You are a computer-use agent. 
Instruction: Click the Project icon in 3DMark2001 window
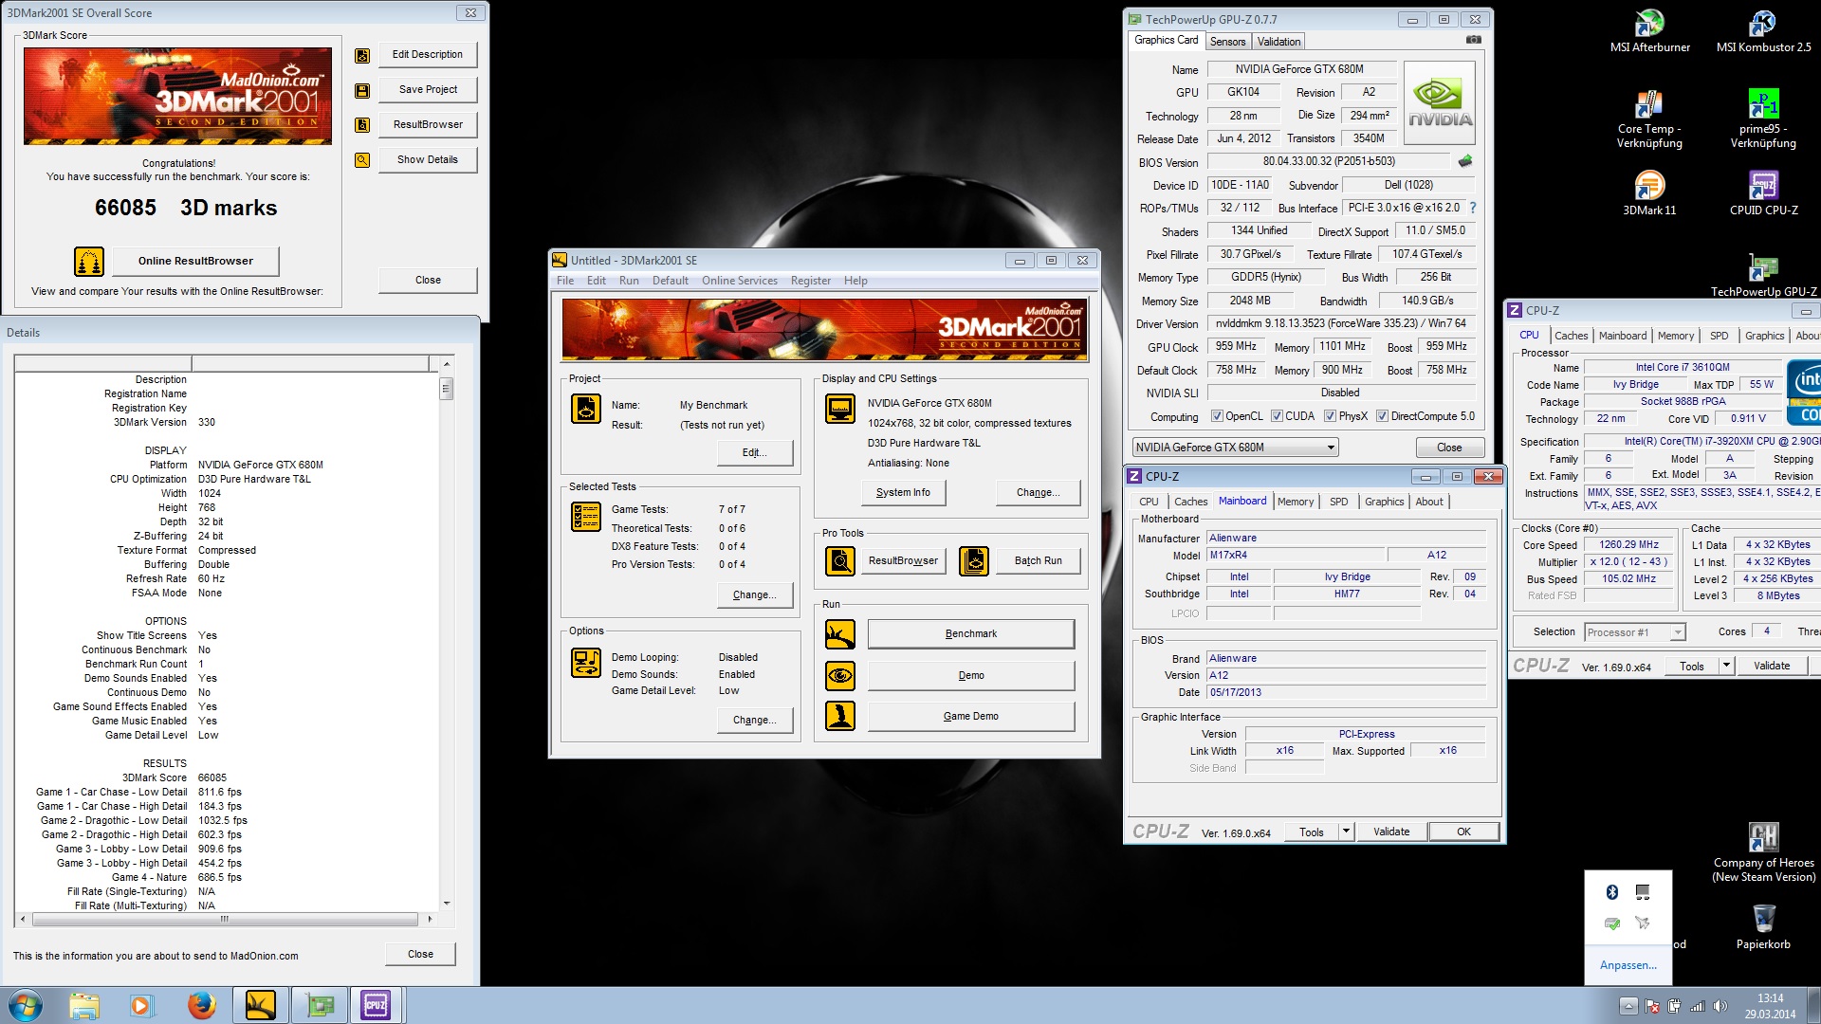click(586, 409)
